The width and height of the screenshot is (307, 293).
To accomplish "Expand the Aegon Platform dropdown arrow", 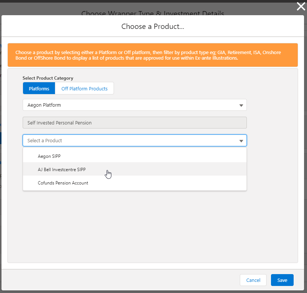I will coord(241,105).
